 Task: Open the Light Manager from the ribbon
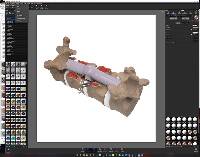(x=42, y=7)
